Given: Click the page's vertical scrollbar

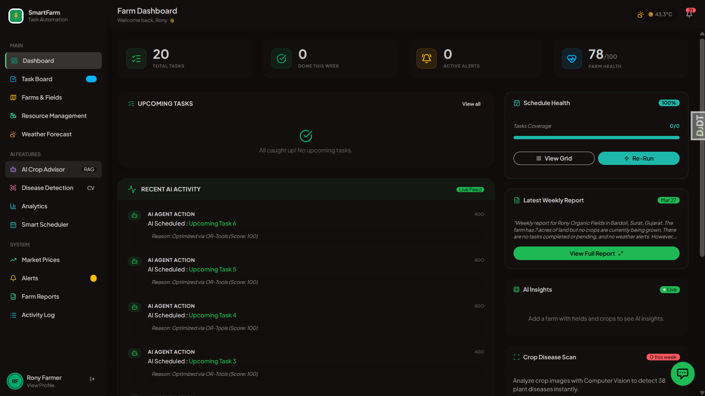Looking at the screenshot, I should click(702, 147).
